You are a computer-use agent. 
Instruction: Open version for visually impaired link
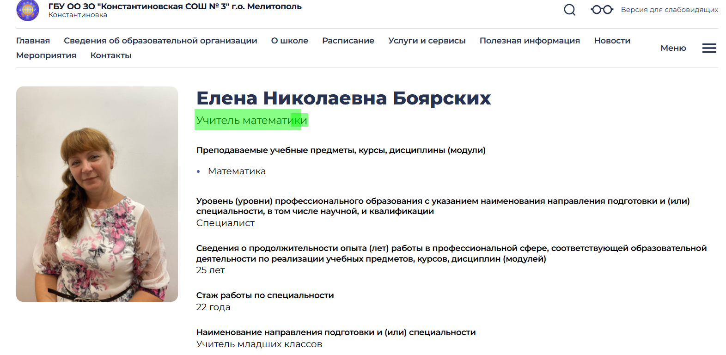[670, 10]
